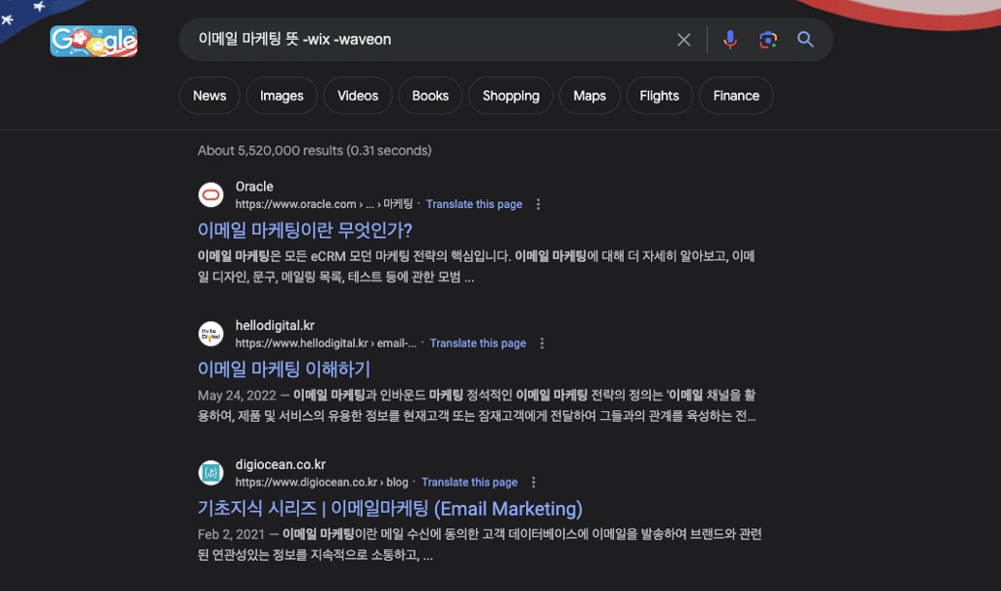Click the hellodigital.kr site name text
Image resolution: width=1001 pixels, height=591 pixels.
pyautogui.click(x=275, y=325)
